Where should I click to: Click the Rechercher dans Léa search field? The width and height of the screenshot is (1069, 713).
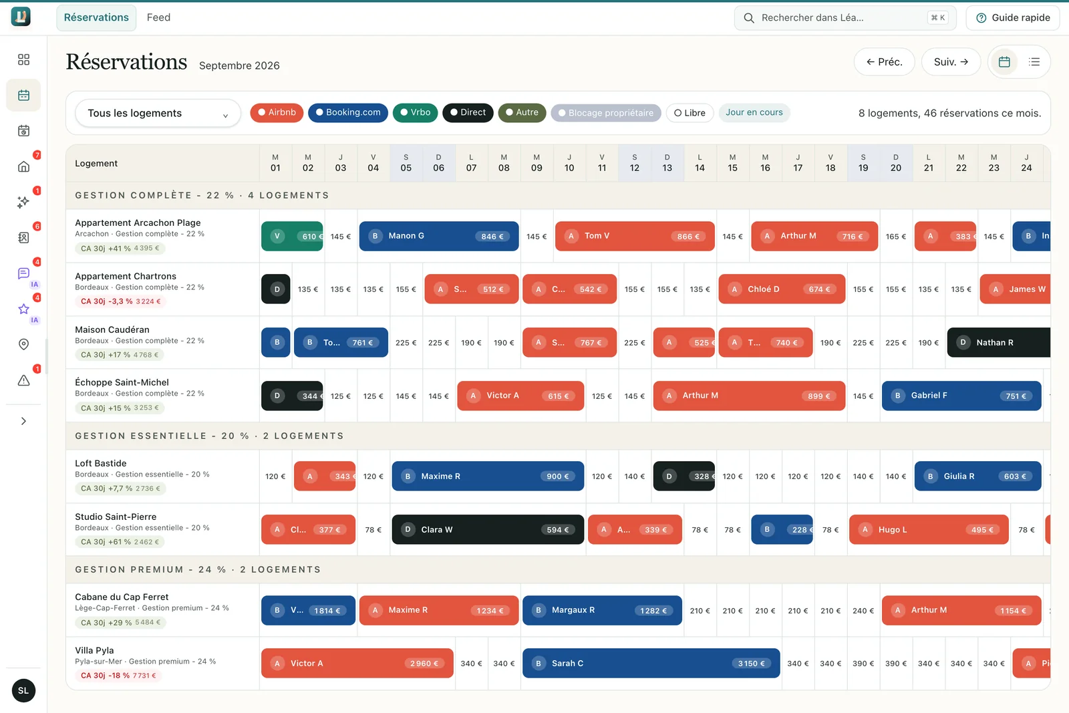pos(845,18)
